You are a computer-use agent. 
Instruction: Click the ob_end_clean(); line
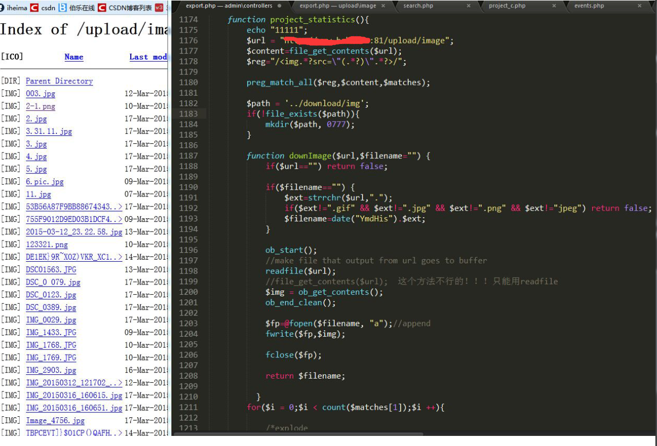[x=301, y=303]
